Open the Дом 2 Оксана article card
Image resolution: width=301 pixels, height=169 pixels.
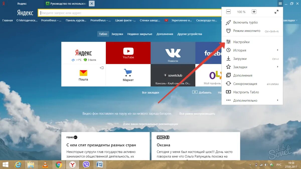click(196, 146)
